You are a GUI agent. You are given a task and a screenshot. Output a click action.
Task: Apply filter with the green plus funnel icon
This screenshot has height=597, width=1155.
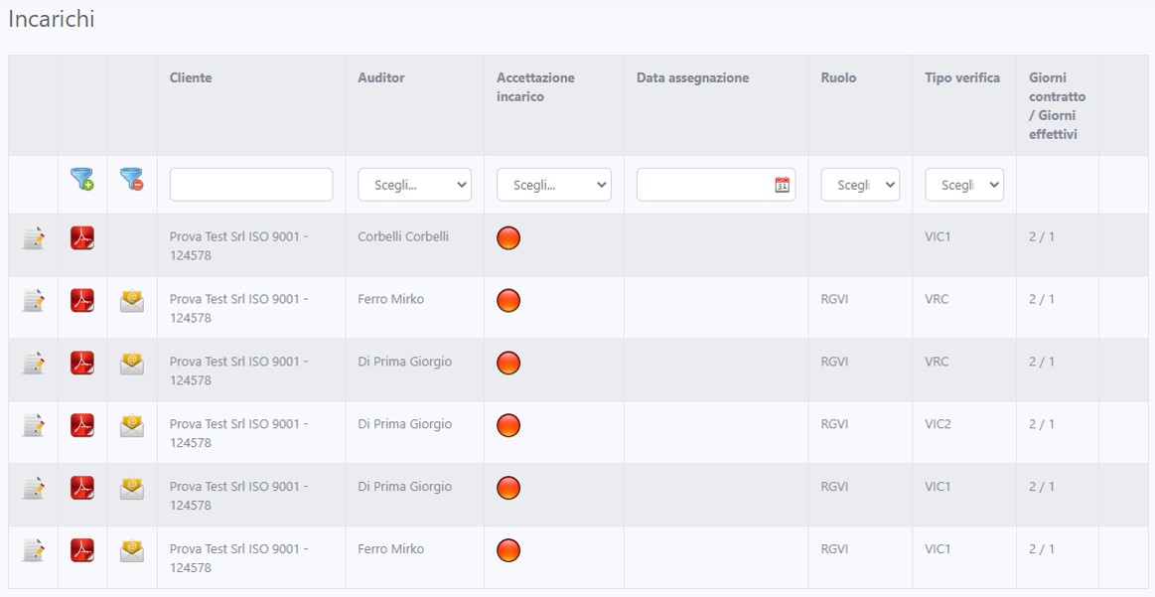click(x=82, y=180)
